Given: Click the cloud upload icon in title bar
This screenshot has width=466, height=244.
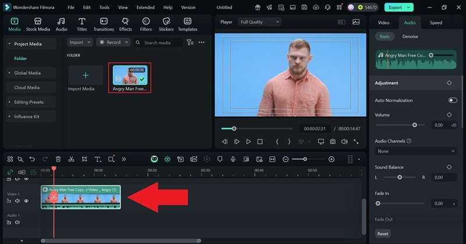Looking at the screenshot, I should click(x=316, y=8).
